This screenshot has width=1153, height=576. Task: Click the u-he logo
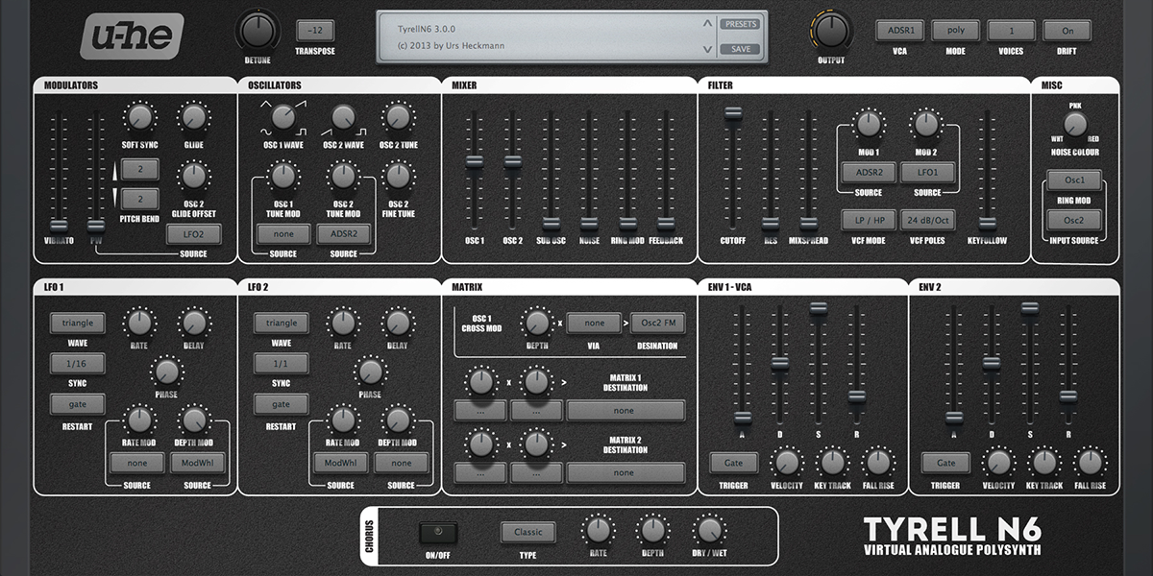point(132,36)
